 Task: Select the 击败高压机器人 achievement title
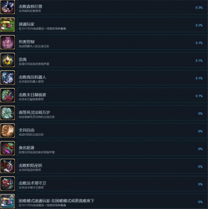click(x=32, y=77)
